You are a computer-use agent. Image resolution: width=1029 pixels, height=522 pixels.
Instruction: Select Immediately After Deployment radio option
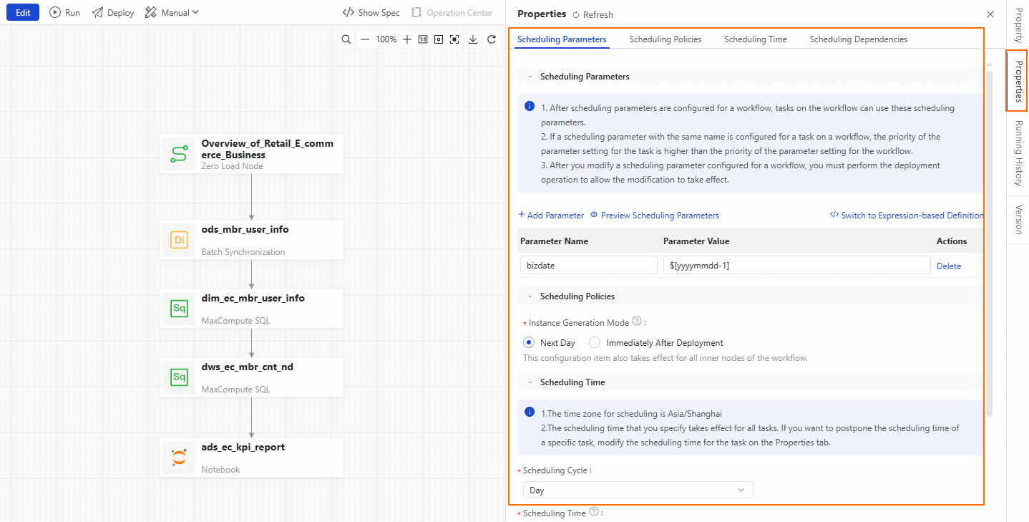(x=595, y=343)
